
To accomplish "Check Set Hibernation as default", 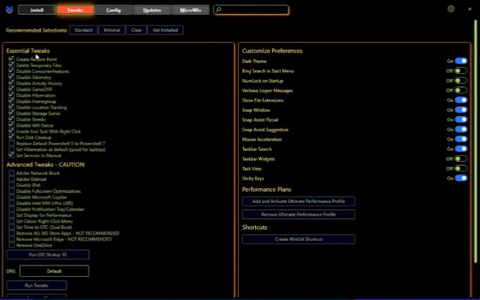I will pos(11,149).
